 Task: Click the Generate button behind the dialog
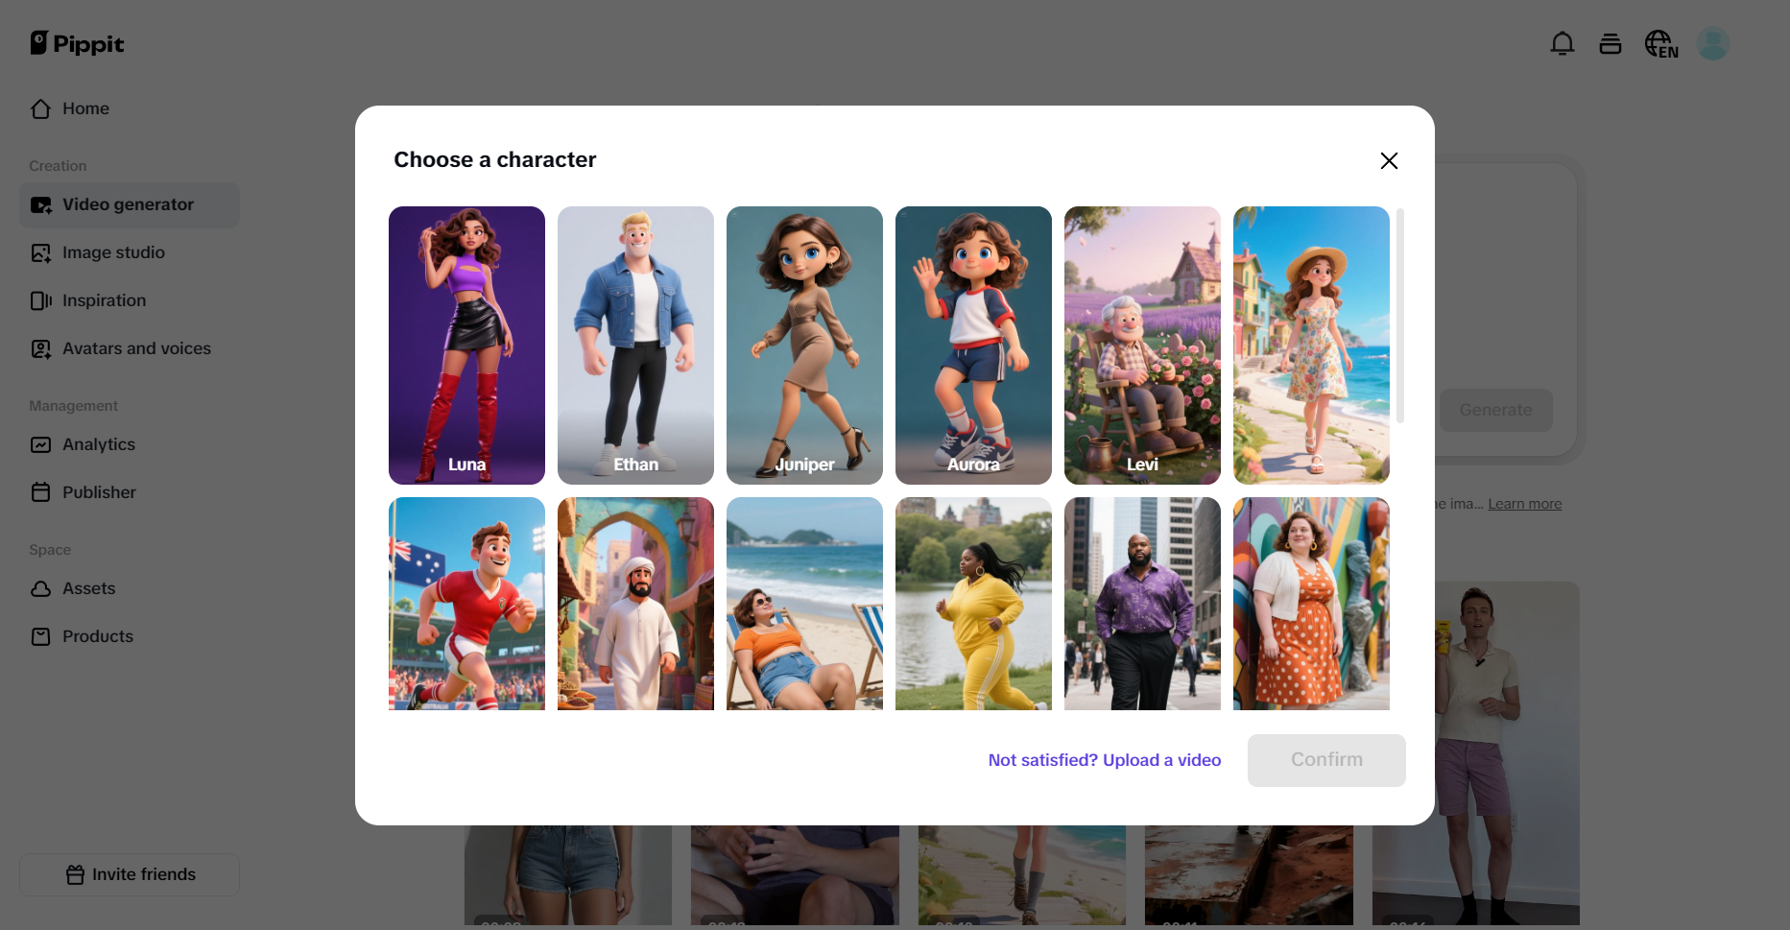pyautogui.click(x=1495, y=410)
